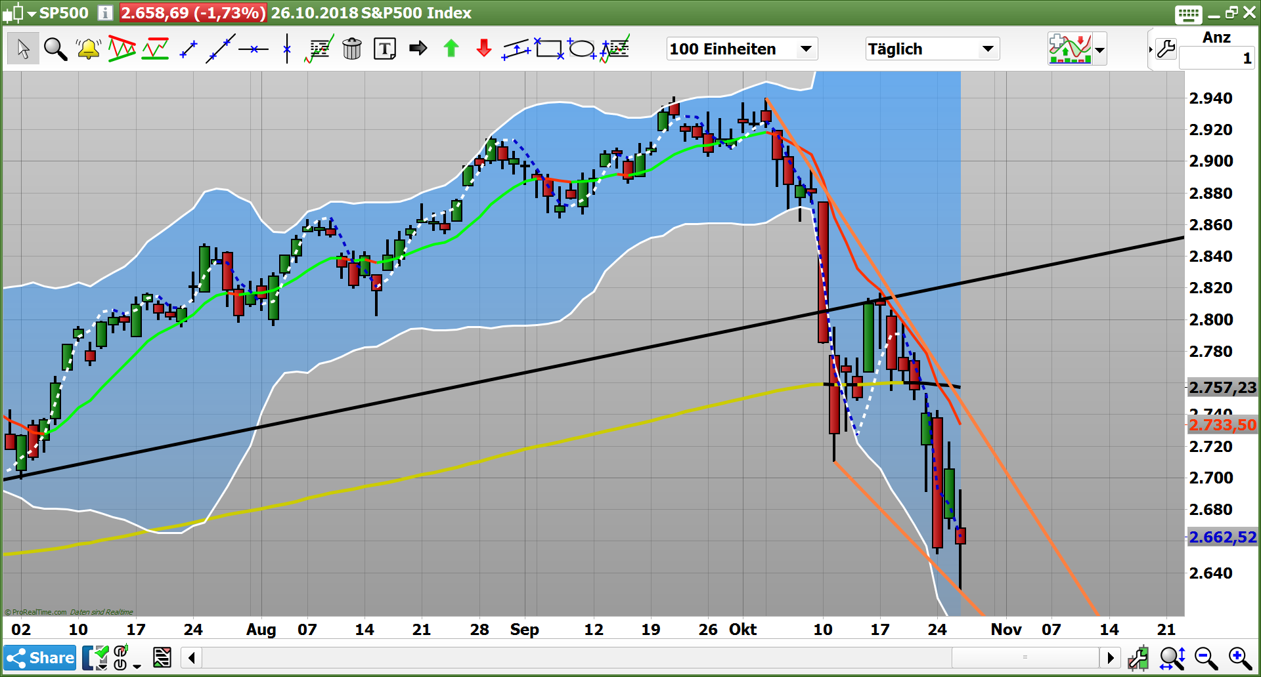Draw a parallel channel
The image size is (1261, 677).
click(x=517, y=49)
